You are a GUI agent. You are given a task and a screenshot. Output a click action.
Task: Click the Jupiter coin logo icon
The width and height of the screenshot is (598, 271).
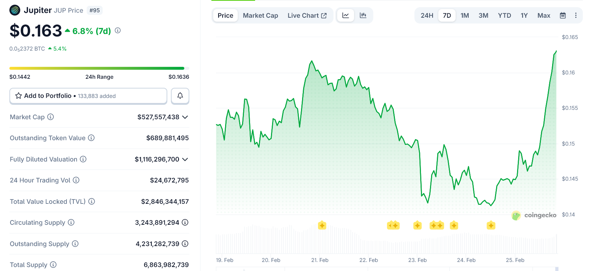(15, 10)
